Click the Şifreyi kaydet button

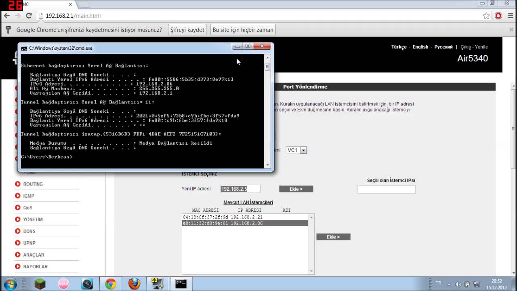click(x=187, y=30)
